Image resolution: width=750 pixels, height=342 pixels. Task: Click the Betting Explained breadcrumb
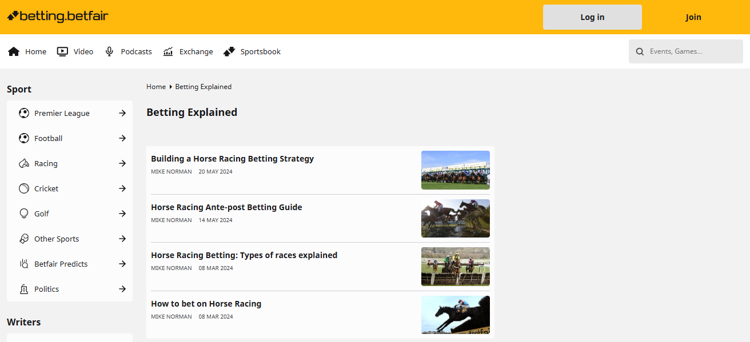[204, 87]
